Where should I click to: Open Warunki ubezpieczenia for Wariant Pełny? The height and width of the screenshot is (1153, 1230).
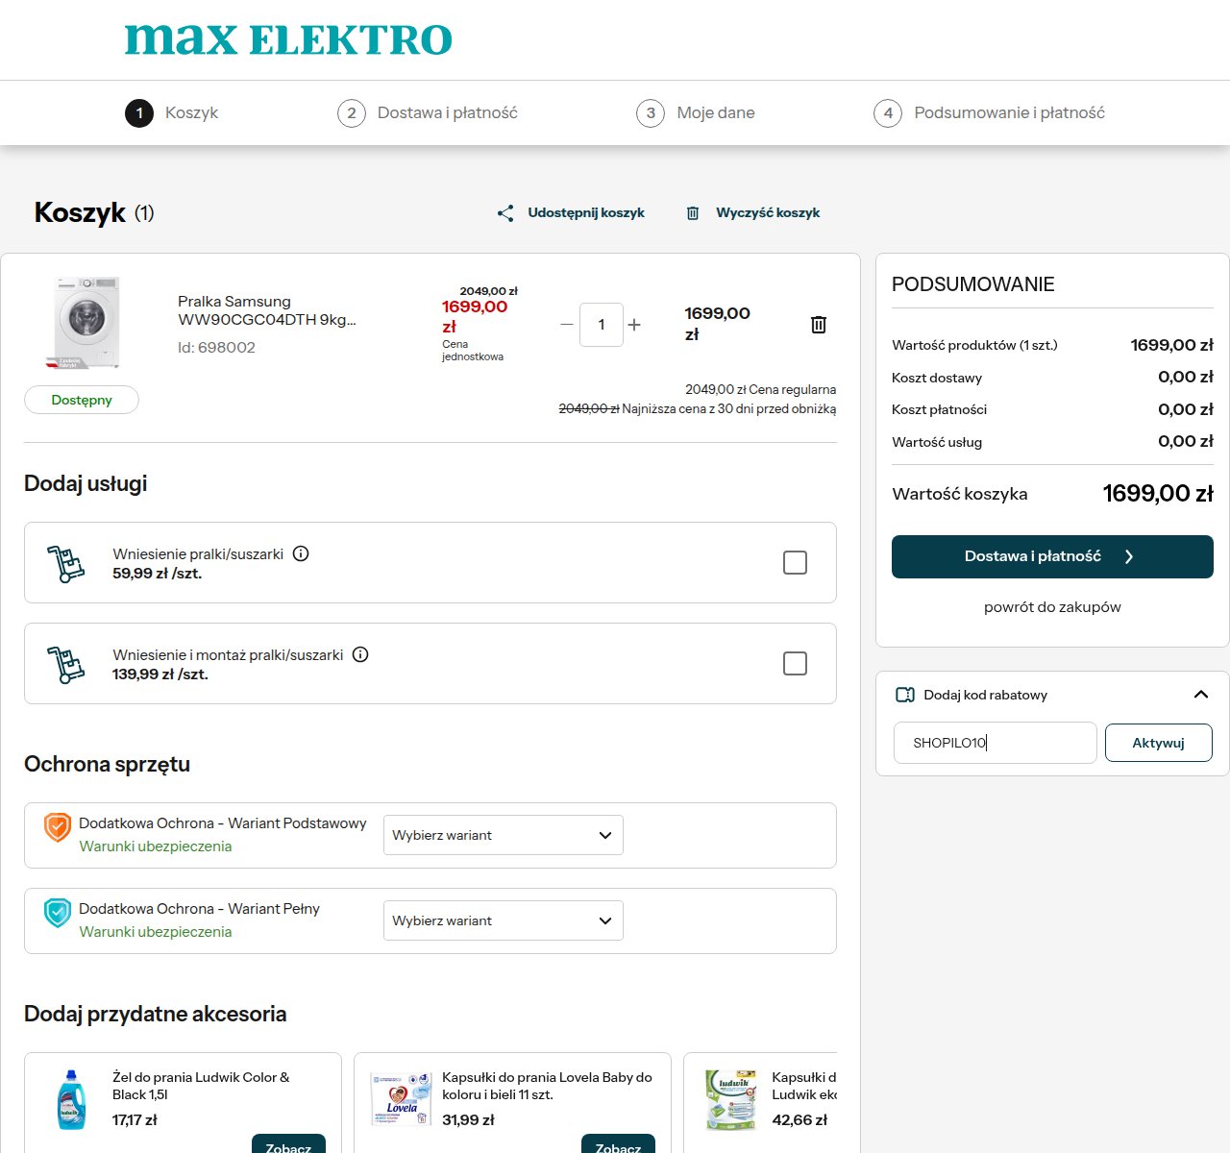[156, 932]
